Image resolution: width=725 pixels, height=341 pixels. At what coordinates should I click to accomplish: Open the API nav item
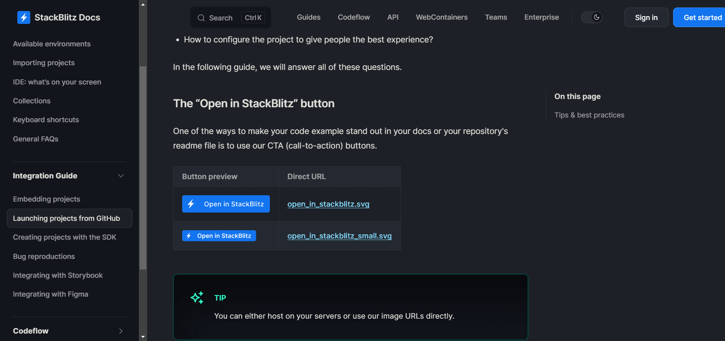coord(393,17)
